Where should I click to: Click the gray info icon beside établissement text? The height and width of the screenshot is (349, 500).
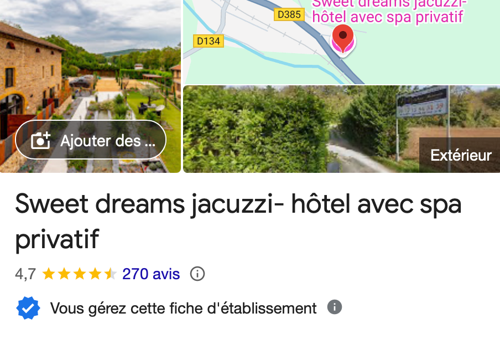coord(335,307)
